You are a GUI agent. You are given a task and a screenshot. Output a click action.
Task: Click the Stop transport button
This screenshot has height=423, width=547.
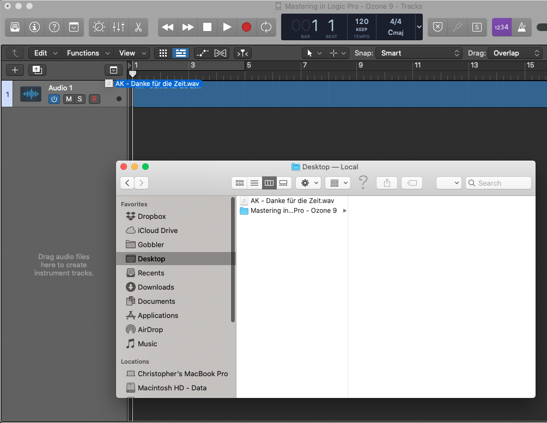(x=207, y=27)
